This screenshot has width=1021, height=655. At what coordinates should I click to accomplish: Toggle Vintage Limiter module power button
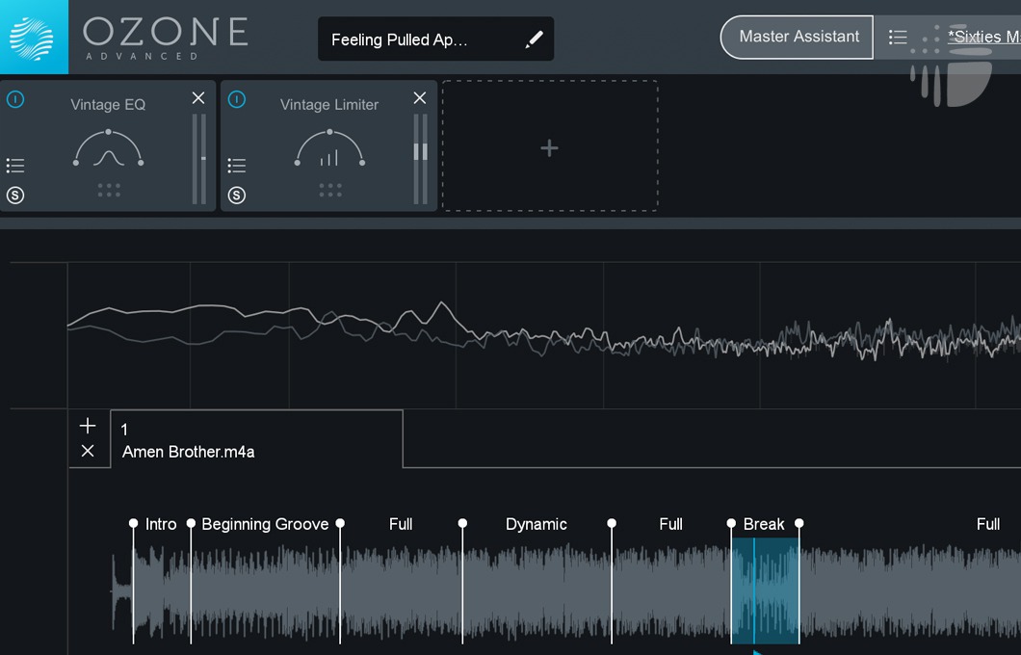237,99
